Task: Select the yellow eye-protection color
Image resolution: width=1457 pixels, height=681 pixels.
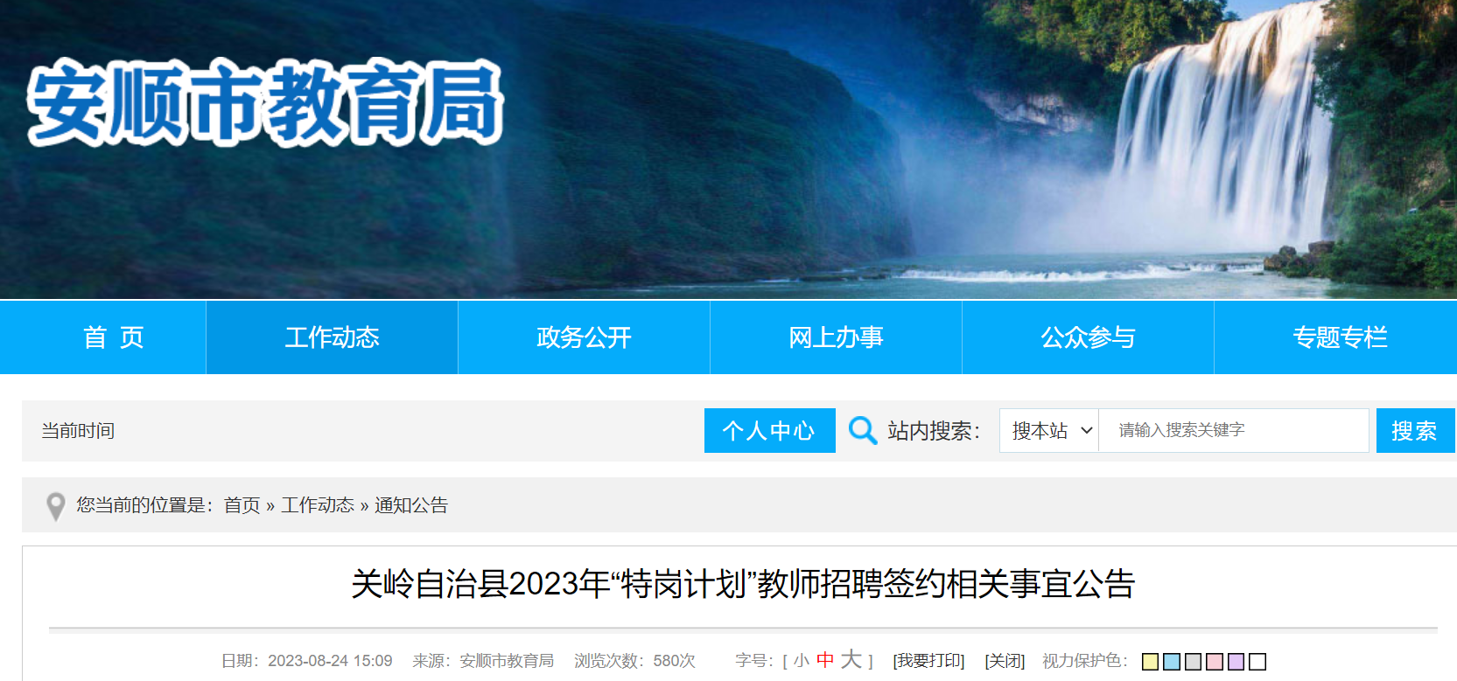Action: point(1151,662)
